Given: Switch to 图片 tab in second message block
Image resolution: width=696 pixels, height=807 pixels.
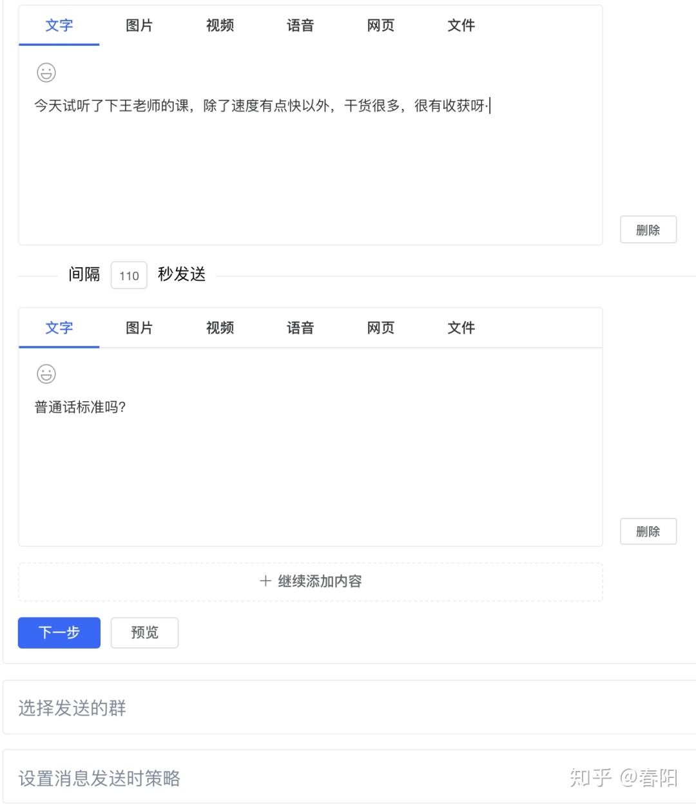Looking at the screenshot, I should pyautogui.click(x=139, y=328).
